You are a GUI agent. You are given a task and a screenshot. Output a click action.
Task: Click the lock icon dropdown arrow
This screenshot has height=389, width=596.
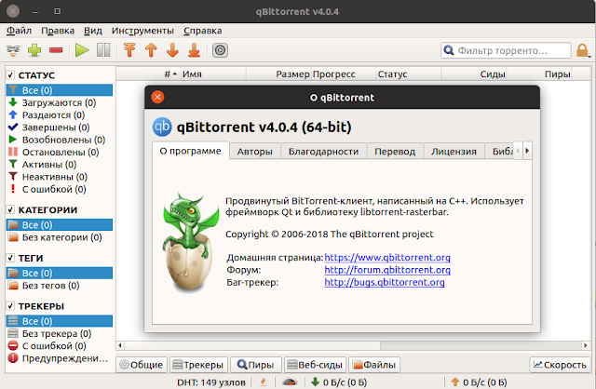pyautogui.click(x=589, y=56)
